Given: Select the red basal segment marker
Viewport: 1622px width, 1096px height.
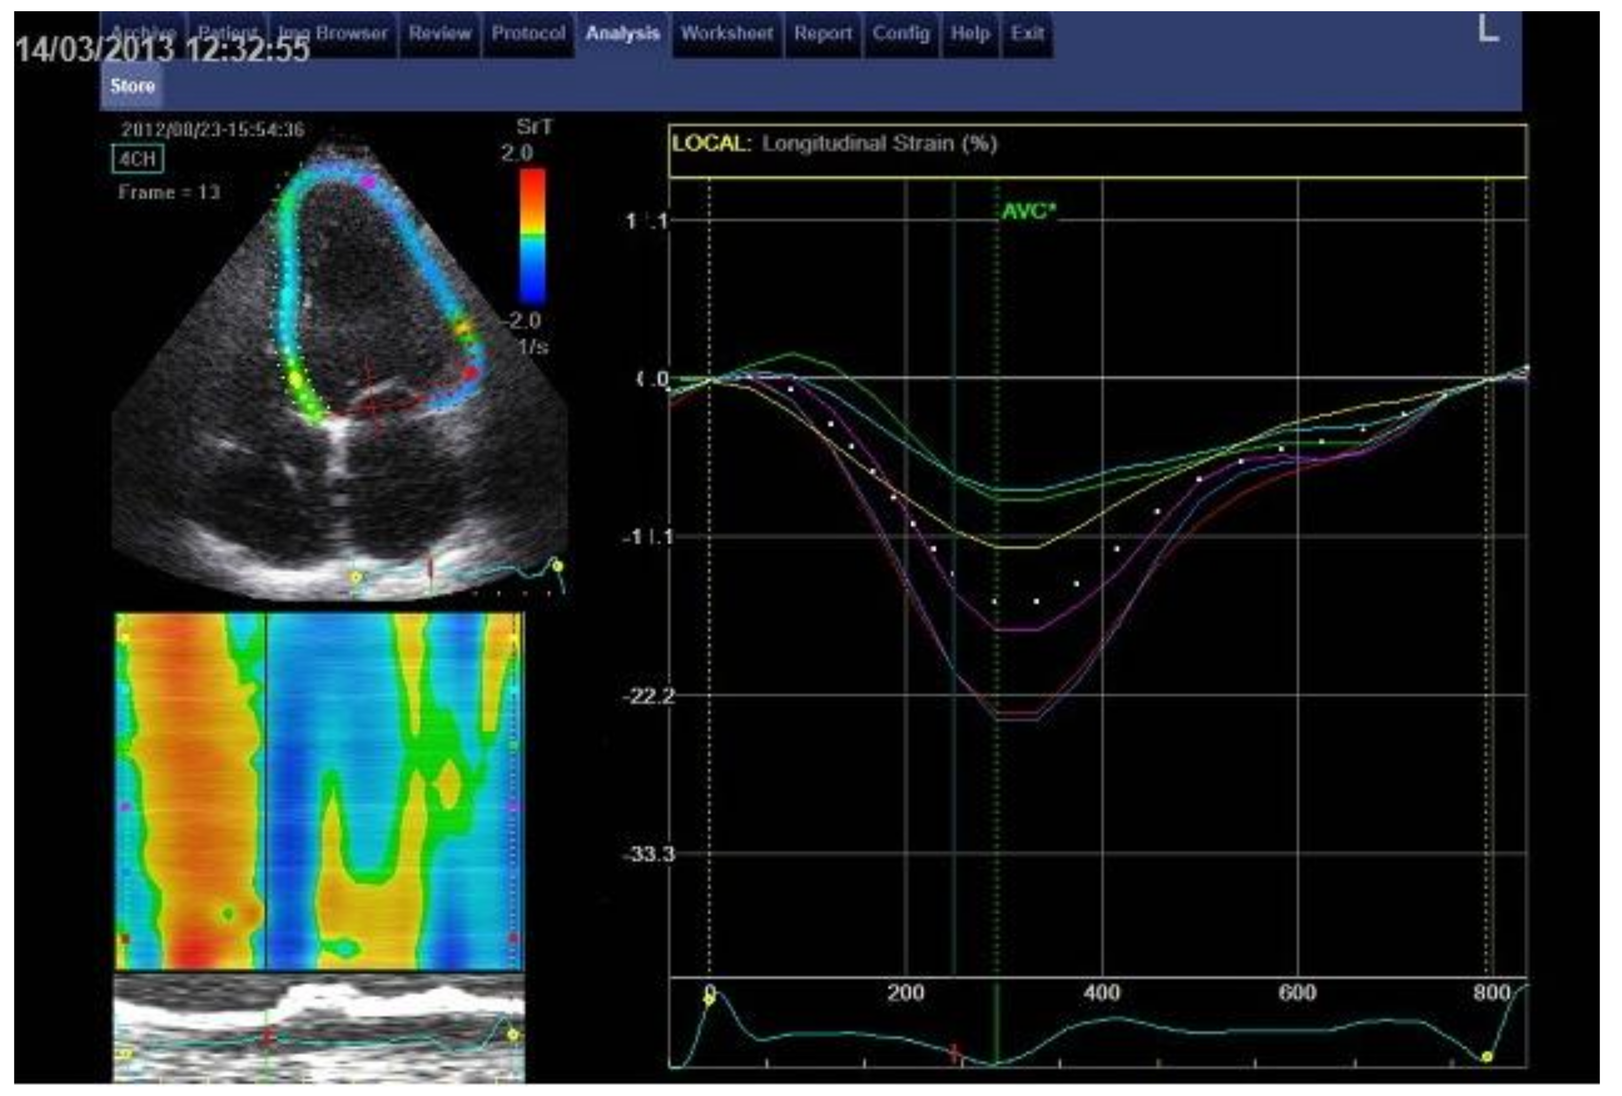Looking at the screenshot, I should tap(470, 374).
